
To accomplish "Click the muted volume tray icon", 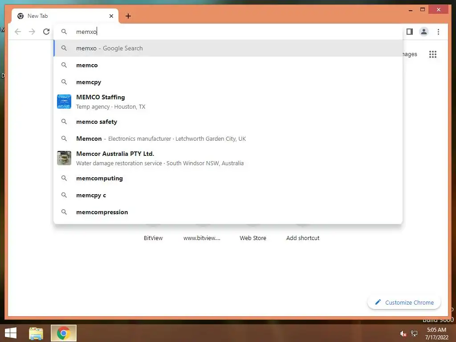I will tap(403, 334).
